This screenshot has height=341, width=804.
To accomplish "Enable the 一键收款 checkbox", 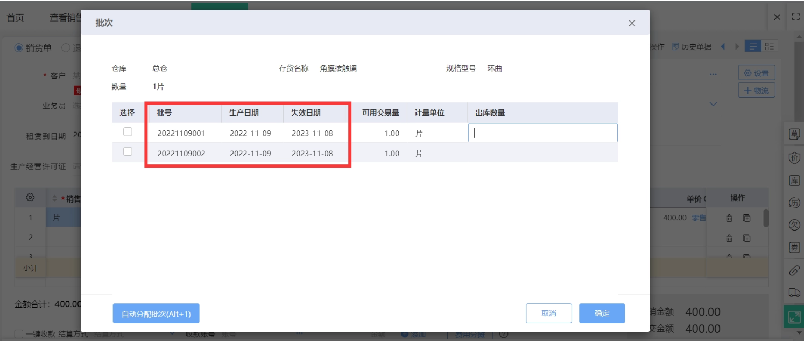I will point(19,334).
